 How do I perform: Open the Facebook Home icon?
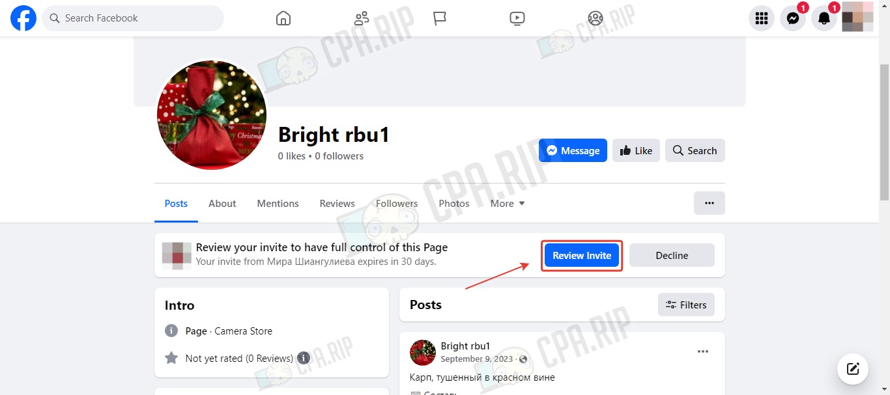[283, 18]
